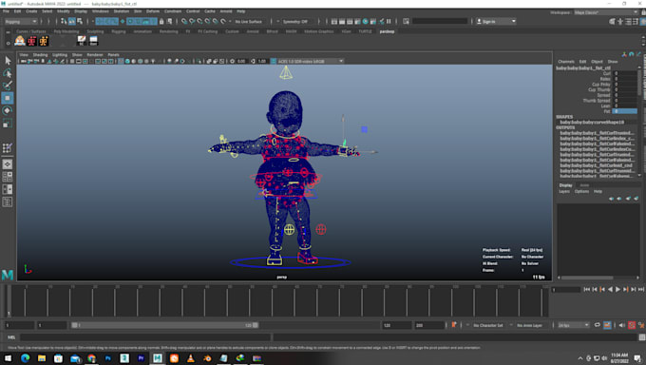This screenshot has height=365, width=646.
Task: Click the range slider bar
Action: click(x=164, y=325)
